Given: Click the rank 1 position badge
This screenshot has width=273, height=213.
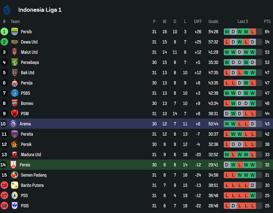Looking at the screenshot, I should [4, 32].
